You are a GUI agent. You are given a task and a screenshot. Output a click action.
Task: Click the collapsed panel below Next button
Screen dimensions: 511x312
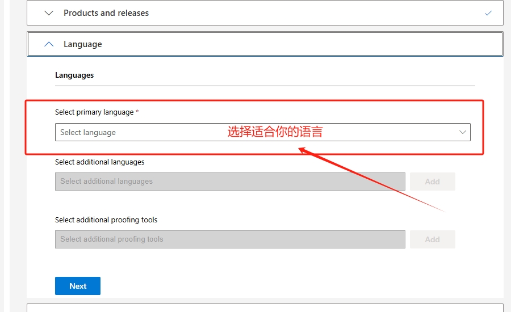click(x=265, y=307)
